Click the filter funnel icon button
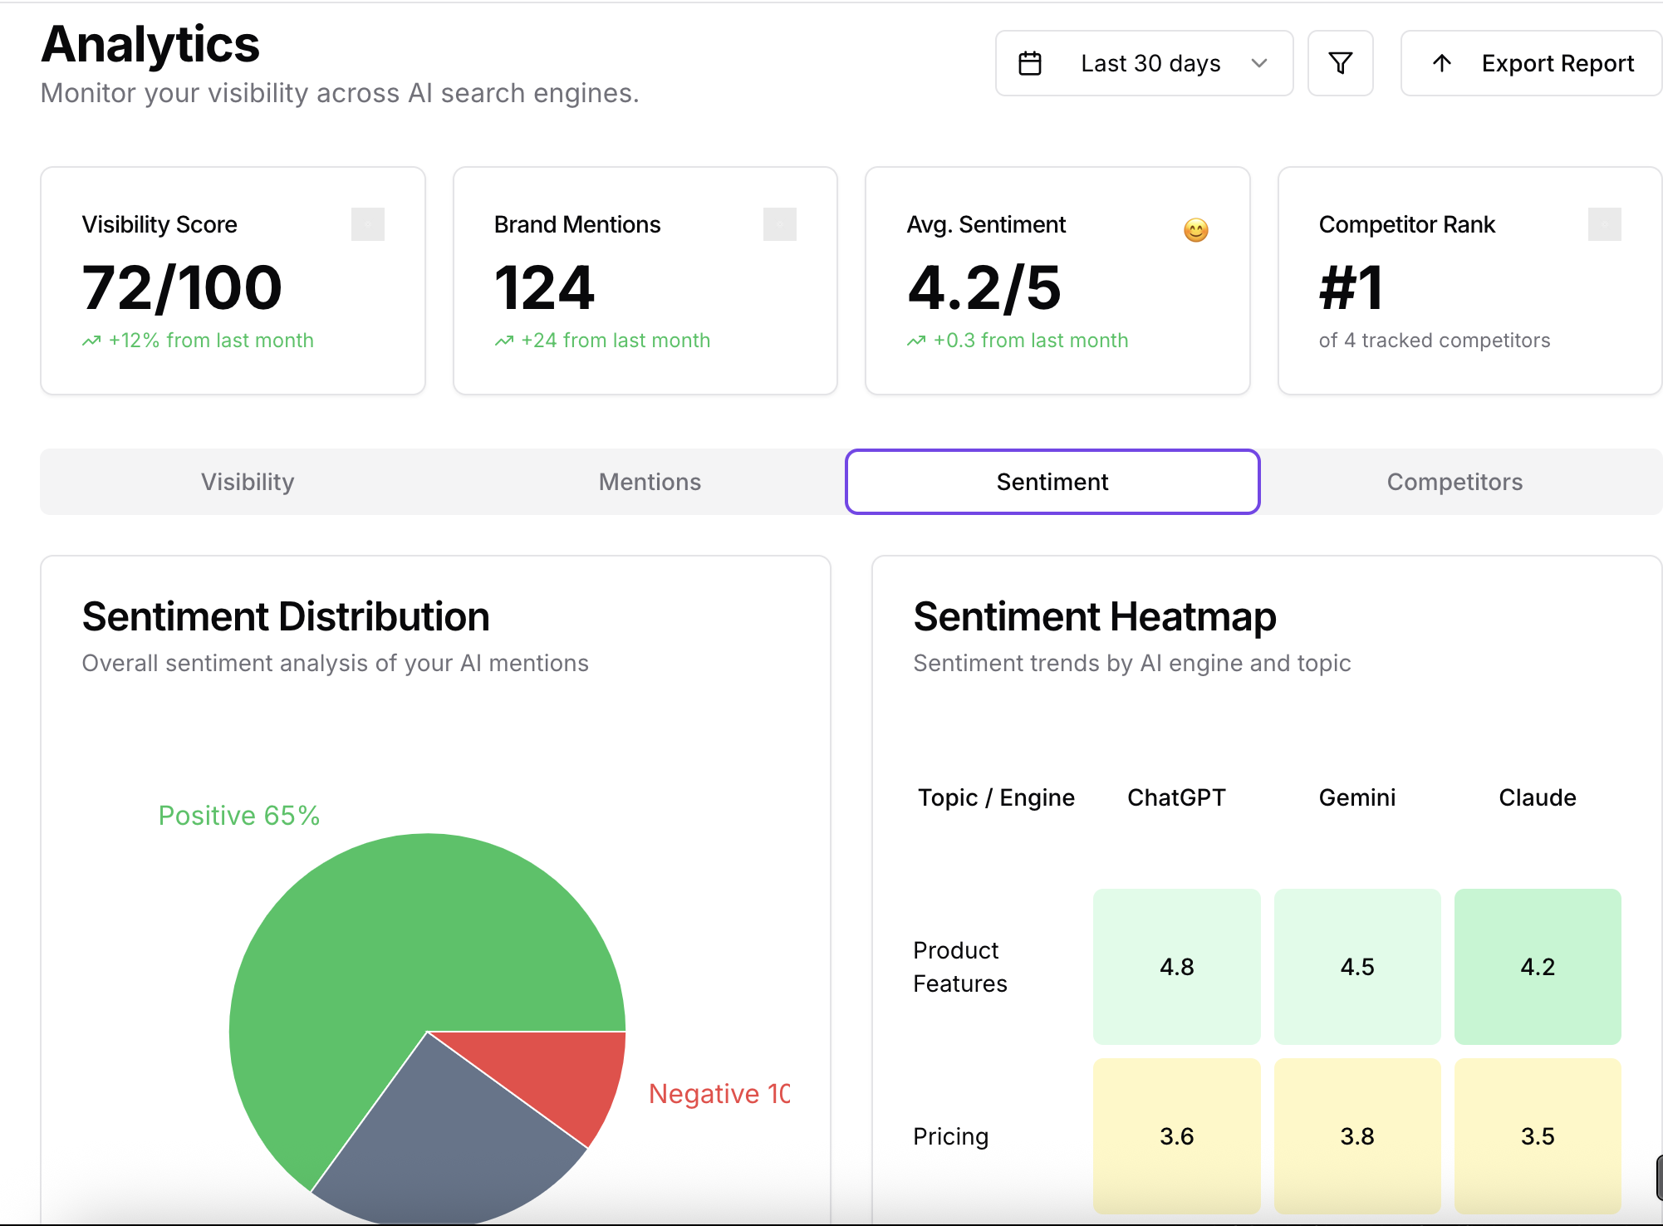Image resolution: width=1663 pixels, height=1226 pixels. point(1340,63)
